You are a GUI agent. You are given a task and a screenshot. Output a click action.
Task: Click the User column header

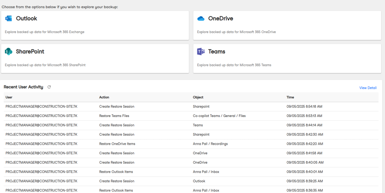tap(9, 97)
